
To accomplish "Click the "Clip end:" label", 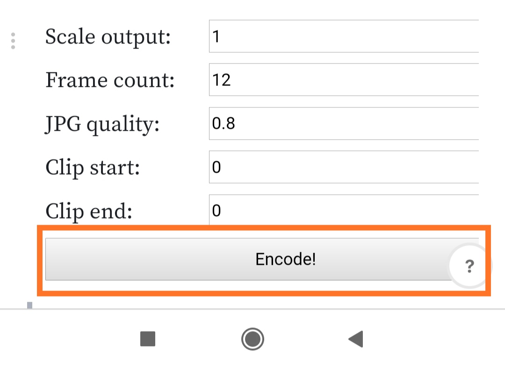I will click(x=89, y=212).
